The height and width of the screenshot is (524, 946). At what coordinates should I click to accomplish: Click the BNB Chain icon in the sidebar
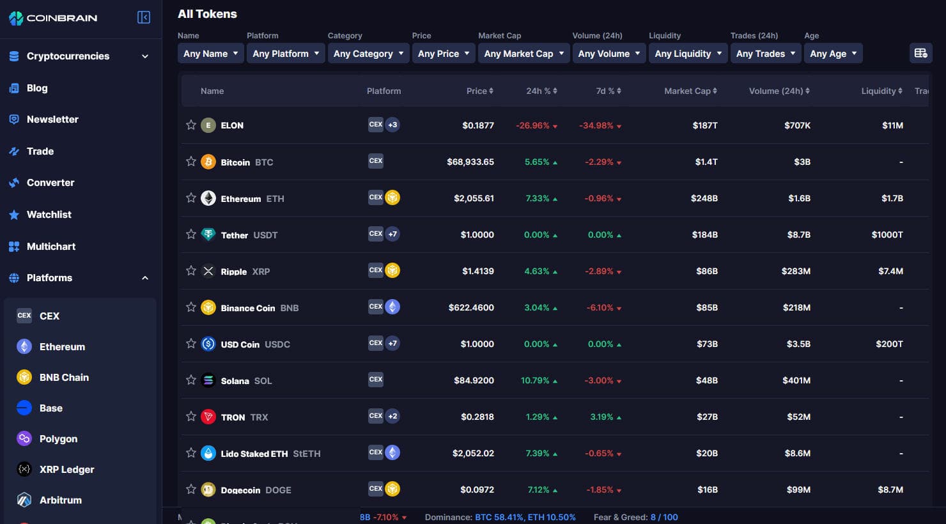coord(24,377)
